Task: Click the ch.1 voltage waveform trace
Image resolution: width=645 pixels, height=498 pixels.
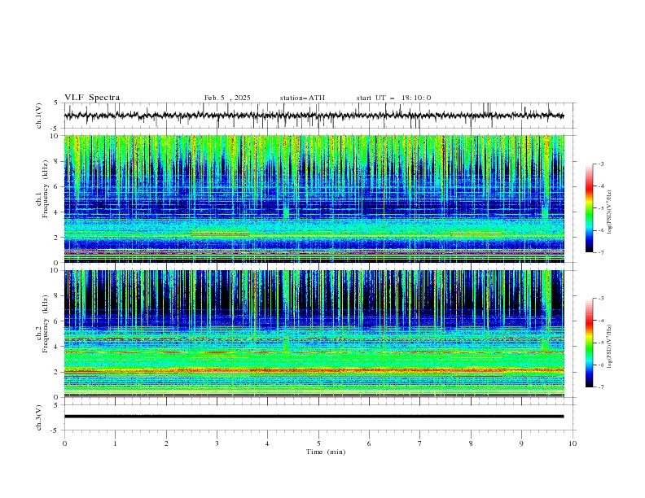Action: tap(314, 116)
